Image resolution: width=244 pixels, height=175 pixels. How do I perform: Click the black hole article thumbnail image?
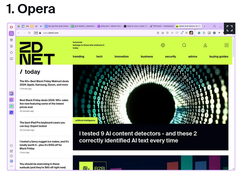150,94
